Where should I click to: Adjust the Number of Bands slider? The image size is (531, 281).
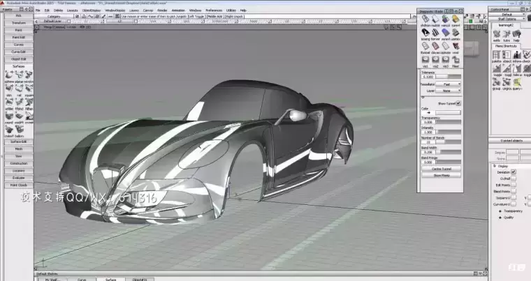(x=449, y=142)
